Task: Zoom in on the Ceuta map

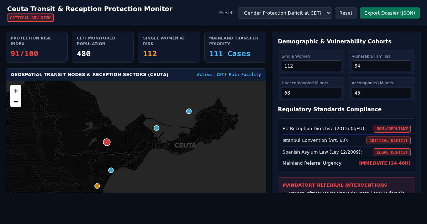Action: click(x=16, y=91)
